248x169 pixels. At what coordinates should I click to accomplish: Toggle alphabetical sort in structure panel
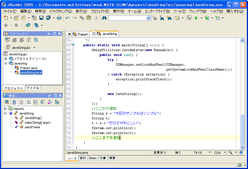pyautogui.click(x=29, y=102)
